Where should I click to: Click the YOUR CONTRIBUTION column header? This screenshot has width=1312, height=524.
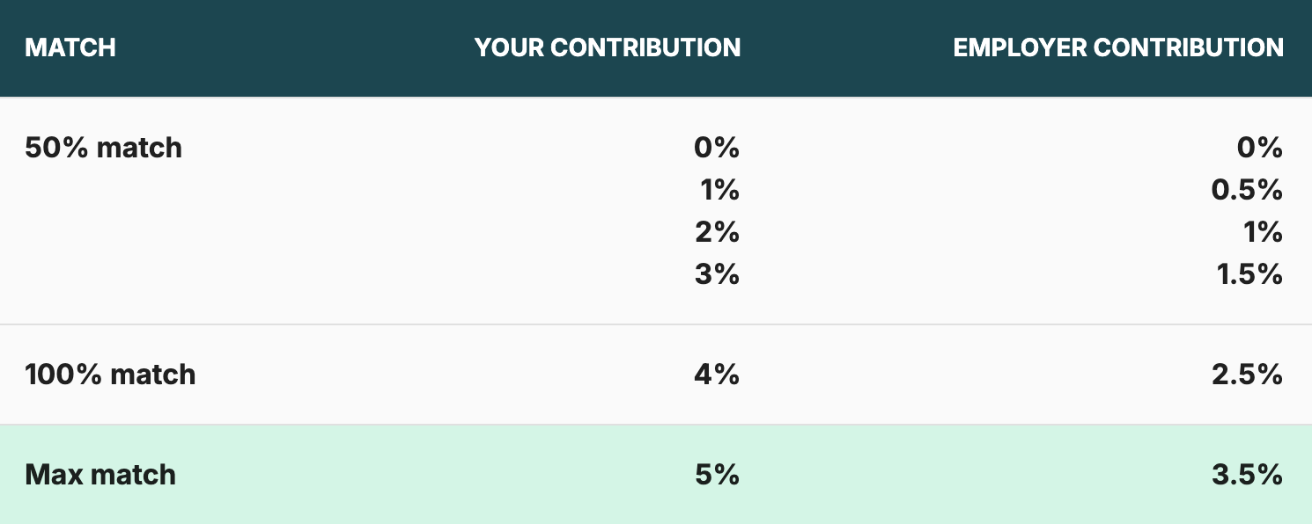pos(608,47)
